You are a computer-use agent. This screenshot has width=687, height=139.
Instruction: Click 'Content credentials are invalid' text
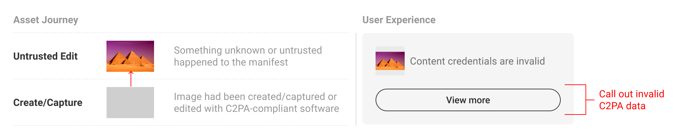[477, 61]
